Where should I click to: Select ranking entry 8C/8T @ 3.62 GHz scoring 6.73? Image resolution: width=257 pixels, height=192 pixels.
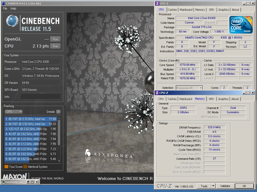point(31,154)
